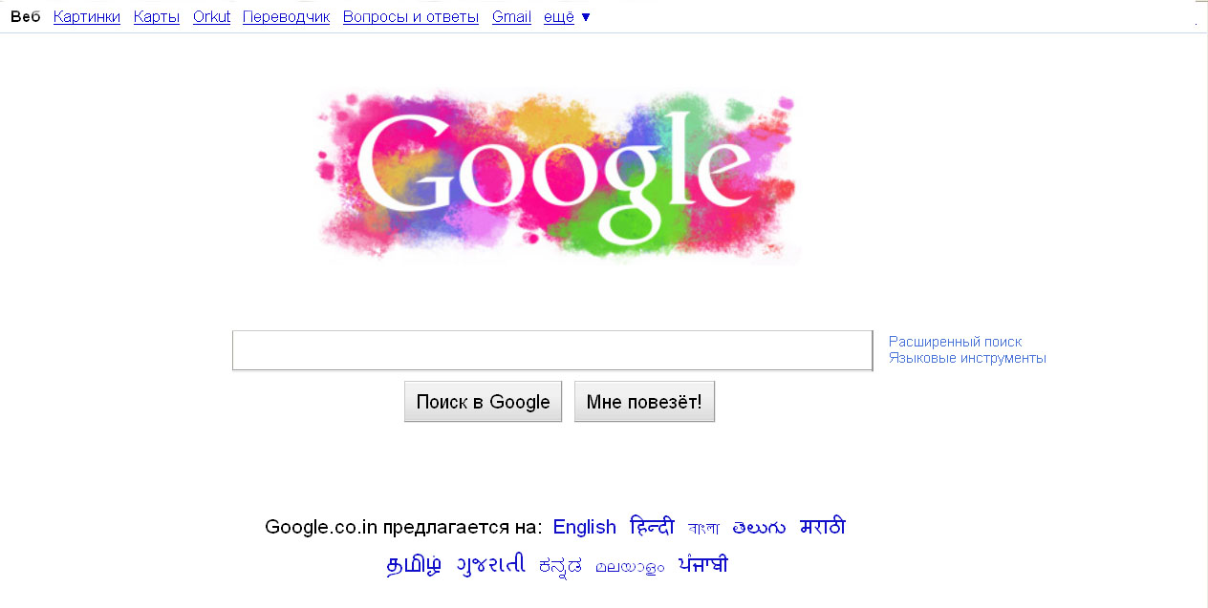Open the Картинки link in top bar
Image resolution: width=1208 pixels, height=608 pixels.
click(87, 17)
